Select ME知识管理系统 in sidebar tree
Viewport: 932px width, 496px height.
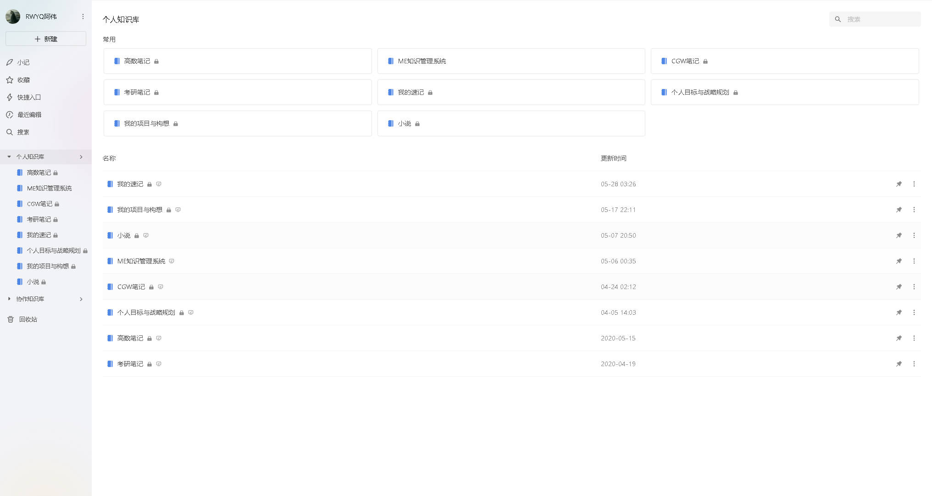coord(49,188)
